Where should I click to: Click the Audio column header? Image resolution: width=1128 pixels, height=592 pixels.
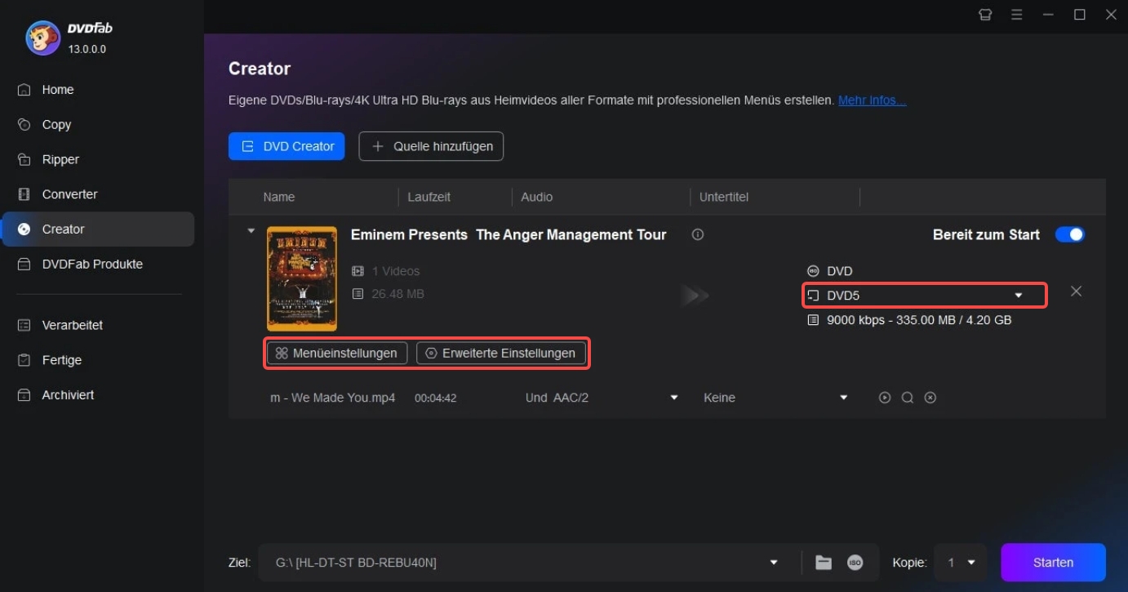click(536, 197)
